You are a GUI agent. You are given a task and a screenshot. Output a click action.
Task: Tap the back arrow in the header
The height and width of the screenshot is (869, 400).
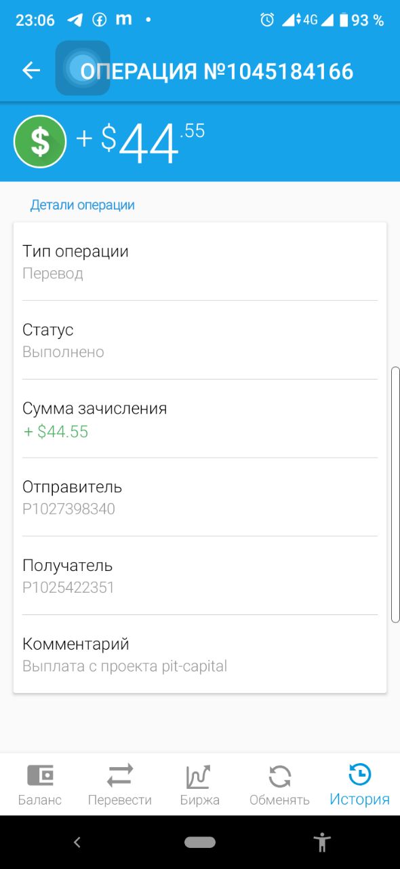pyautogui.click(x=31, y=70)
